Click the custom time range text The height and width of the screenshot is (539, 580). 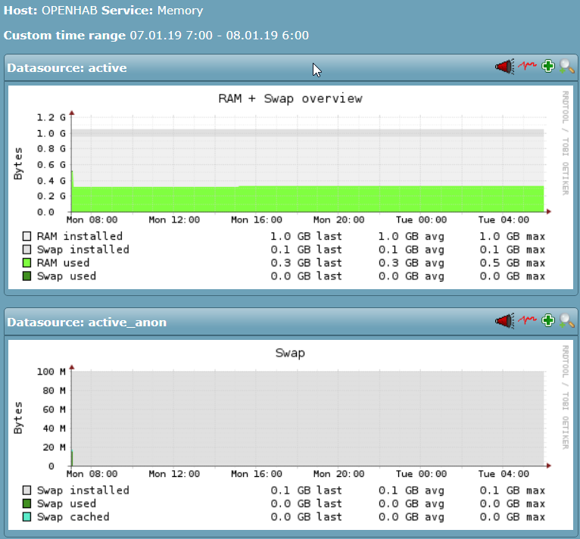[x=219, y=36]
